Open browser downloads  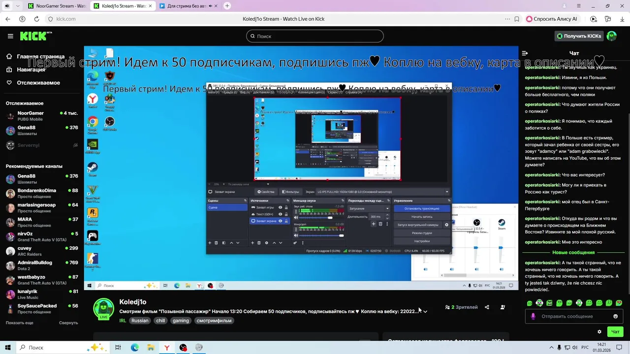[622, 19]
